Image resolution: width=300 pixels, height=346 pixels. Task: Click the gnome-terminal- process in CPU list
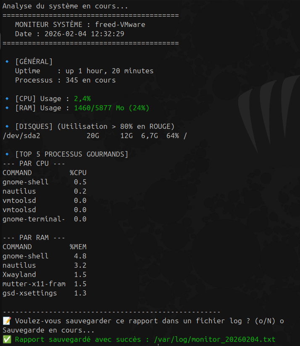(34, 219)
